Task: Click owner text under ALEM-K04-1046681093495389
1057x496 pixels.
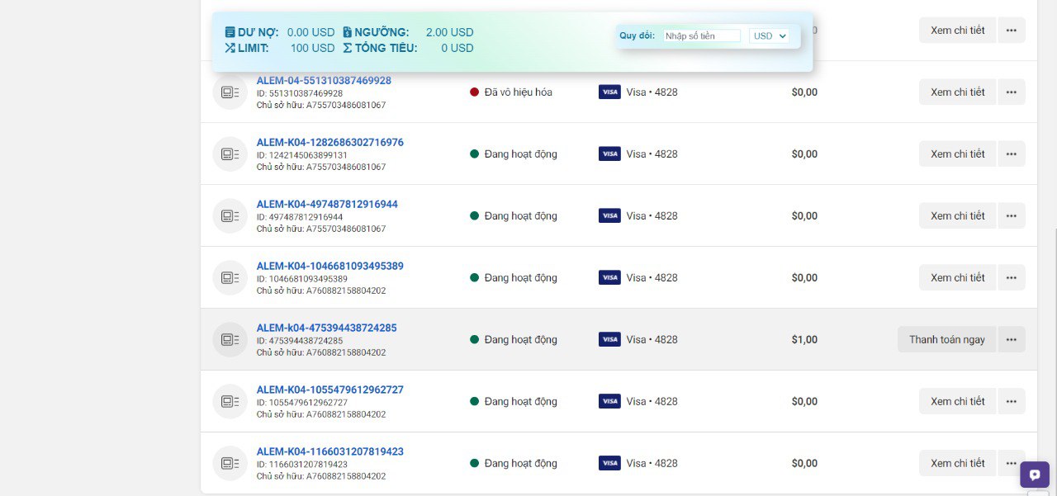Action: [x=321, y=291]
